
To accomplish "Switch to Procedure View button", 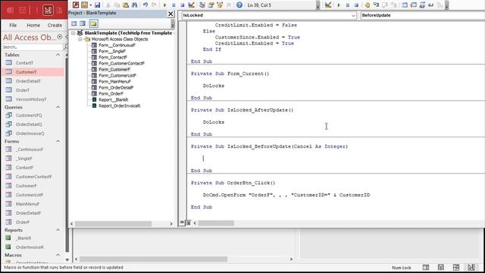I will (x=182, y=222).
